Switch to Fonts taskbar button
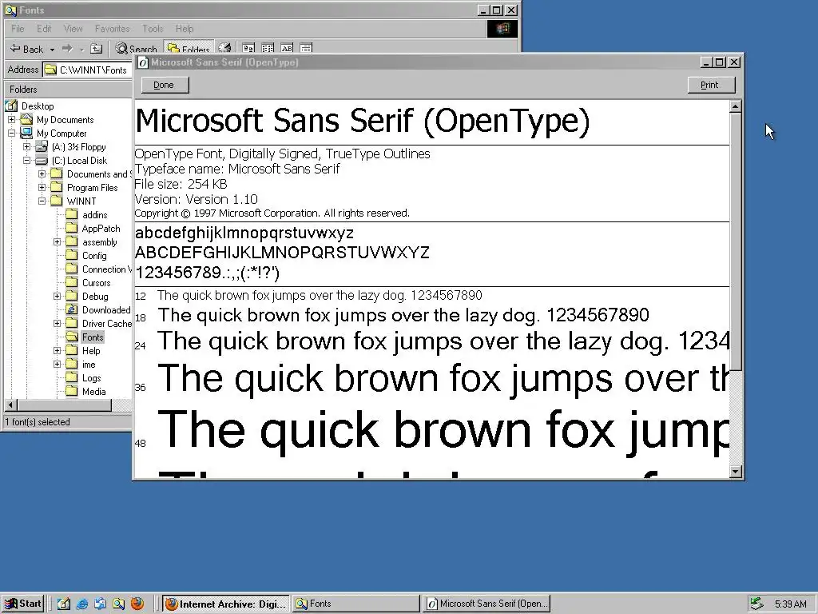Screen dimensions: 818x614 coord(355,604)
